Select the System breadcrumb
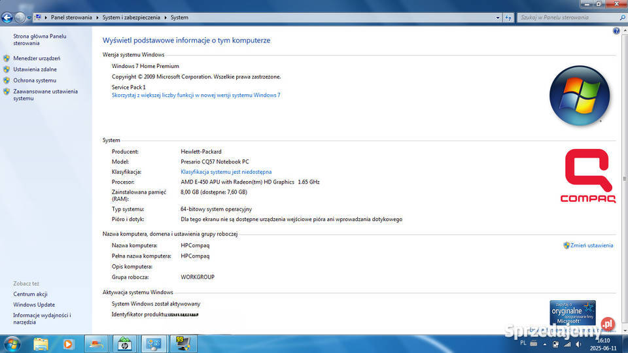This screenshot has height=353, width=628. [x=179, y=18]
